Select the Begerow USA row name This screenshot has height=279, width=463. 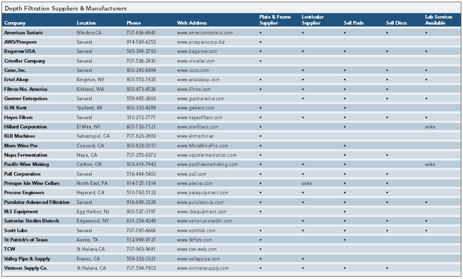point(19,51)
